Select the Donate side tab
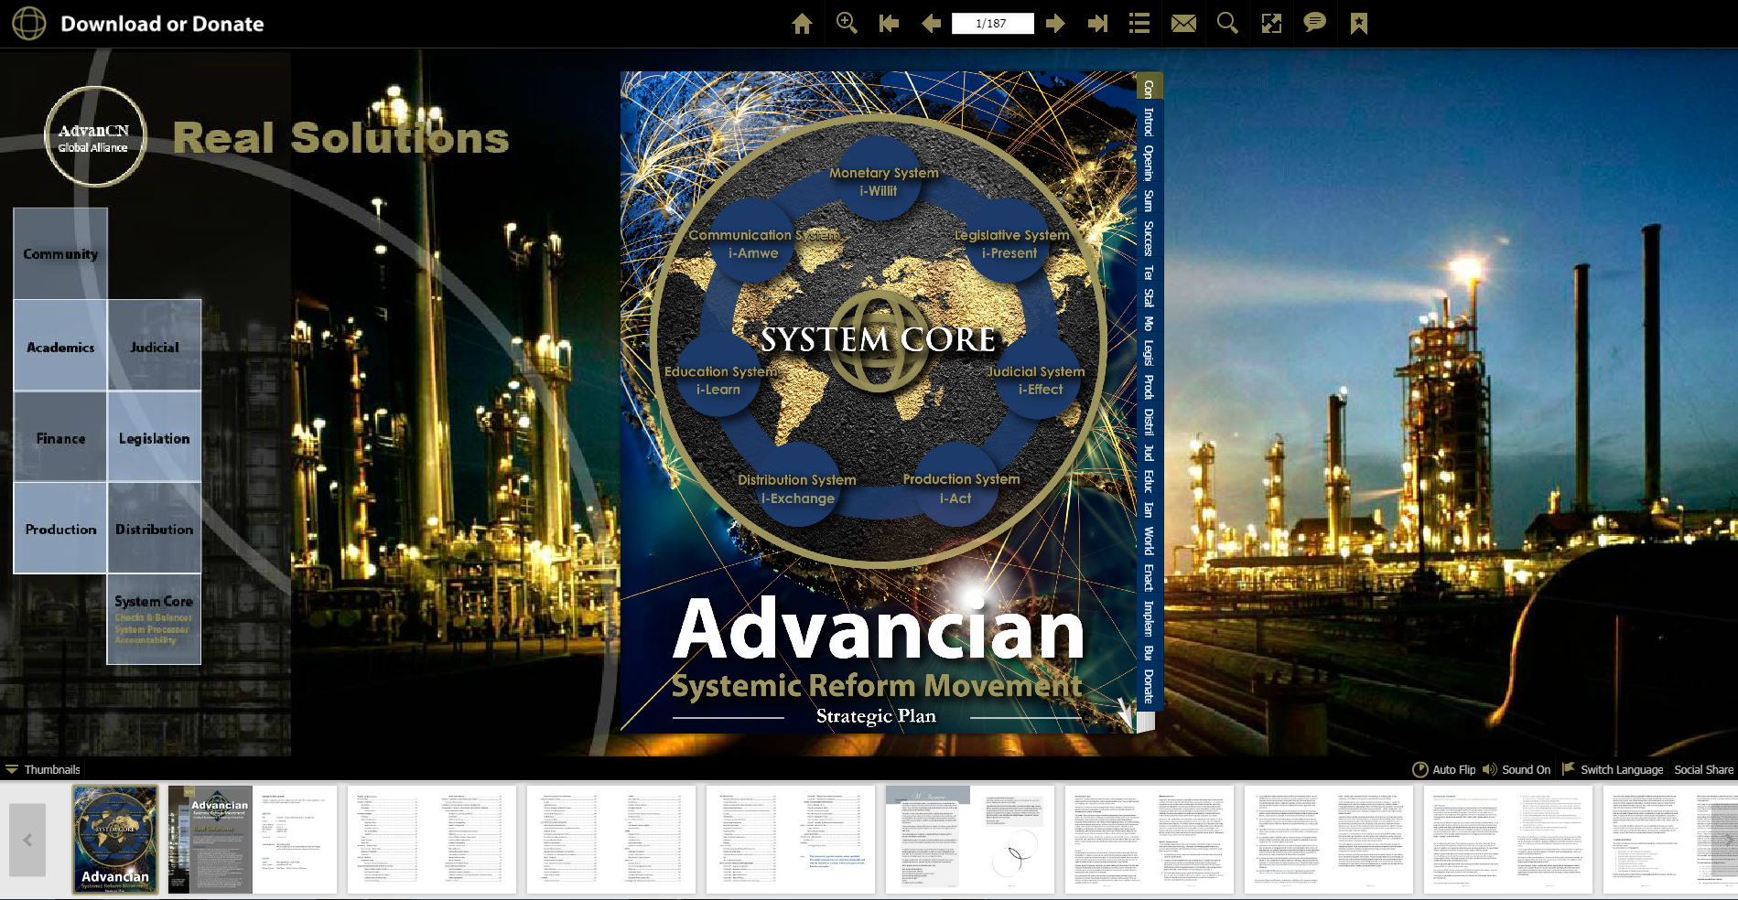The height and width of the screenshot is (900, 1738). tap(1149, 686)
